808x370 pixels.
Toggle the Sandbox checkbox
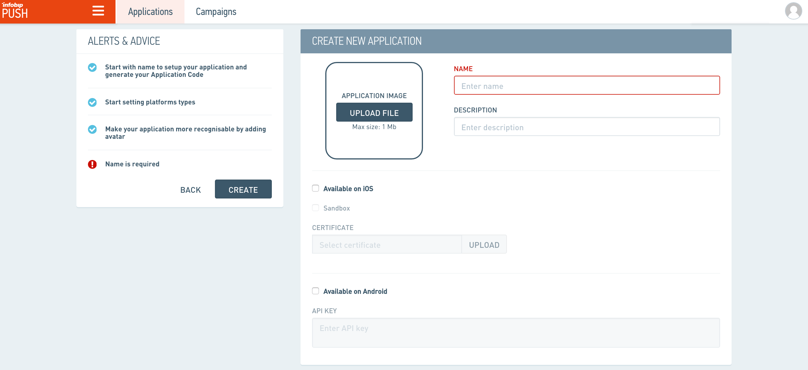315,208
